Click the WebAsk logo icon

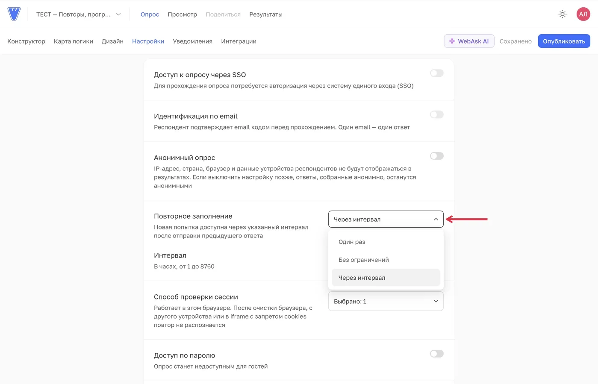pos(14,14)
